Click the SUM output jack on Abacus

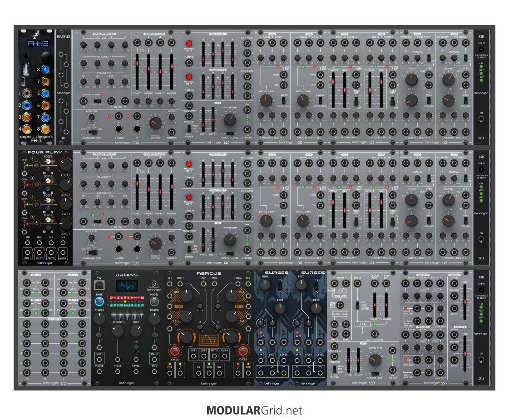(208, 373)
